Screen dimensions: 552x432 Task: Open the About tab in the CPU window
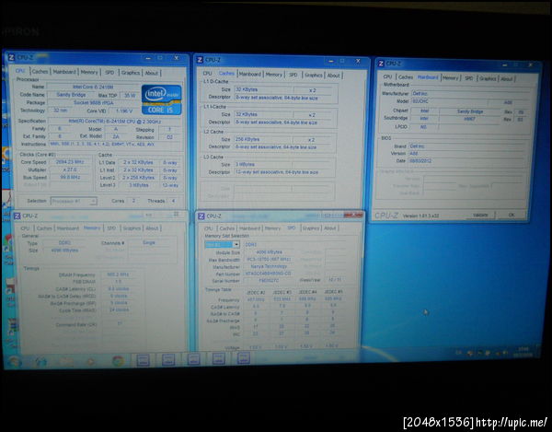pos(152,74)
